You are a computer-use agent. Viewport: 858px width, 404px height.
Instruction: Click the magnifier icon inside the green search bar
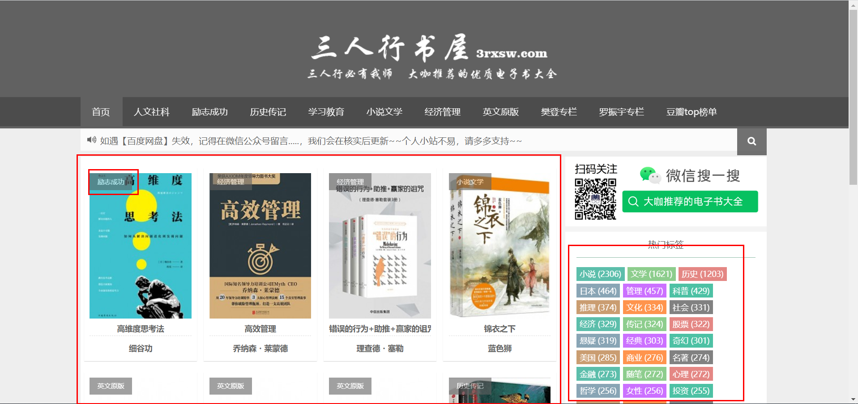point(634,201)
